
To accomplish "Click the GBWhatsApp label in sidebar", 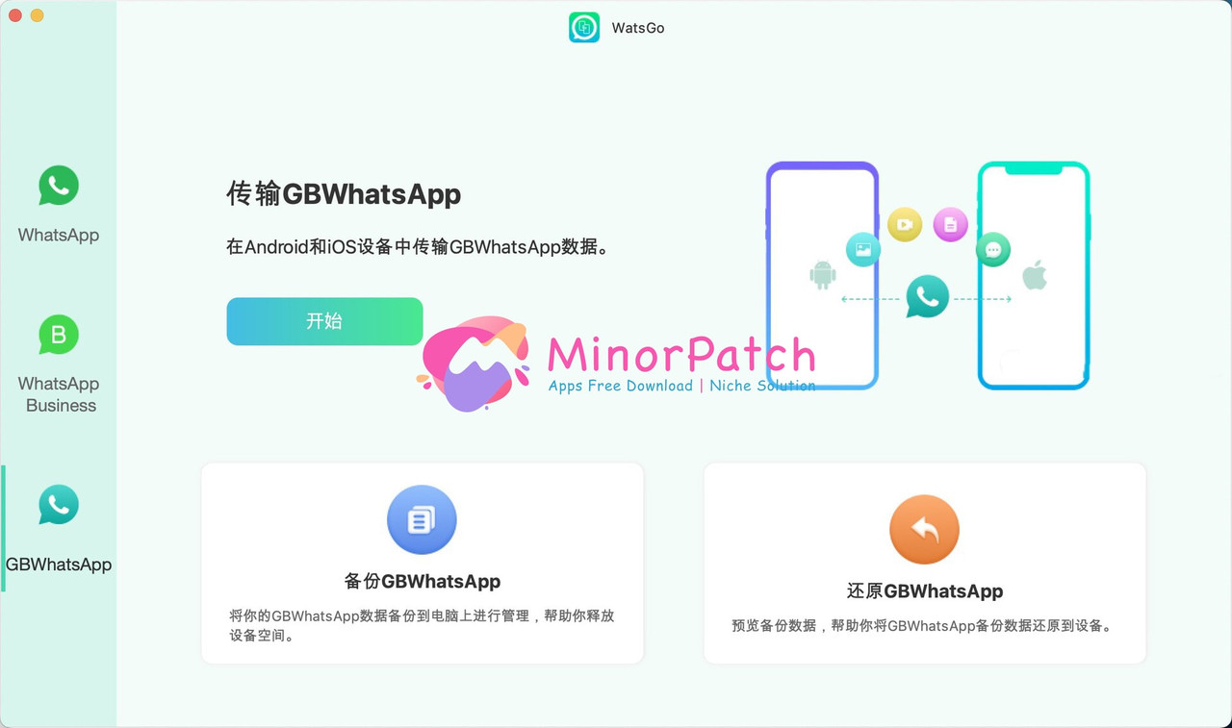I will [59, 565].
